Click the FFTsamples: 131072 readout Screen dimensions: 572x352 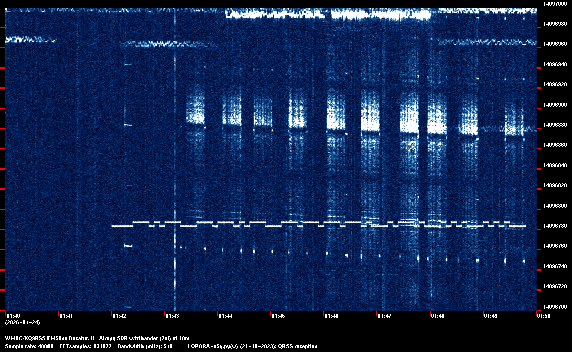pyautogui.click(x=85, y=346)
